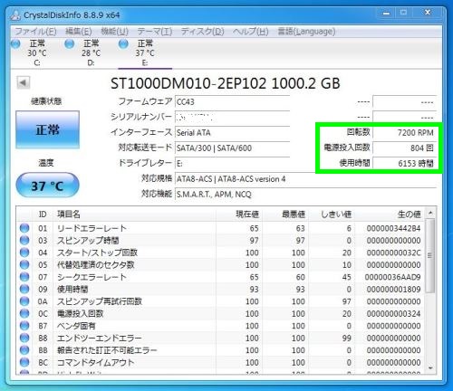Click the SMART list scroll up arrow

point(430,213)
